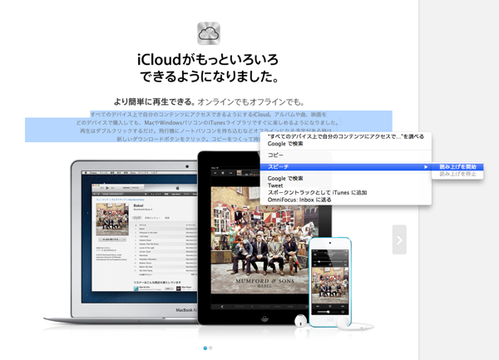Select 読み上げを開始 in the speech submenu

457,166
